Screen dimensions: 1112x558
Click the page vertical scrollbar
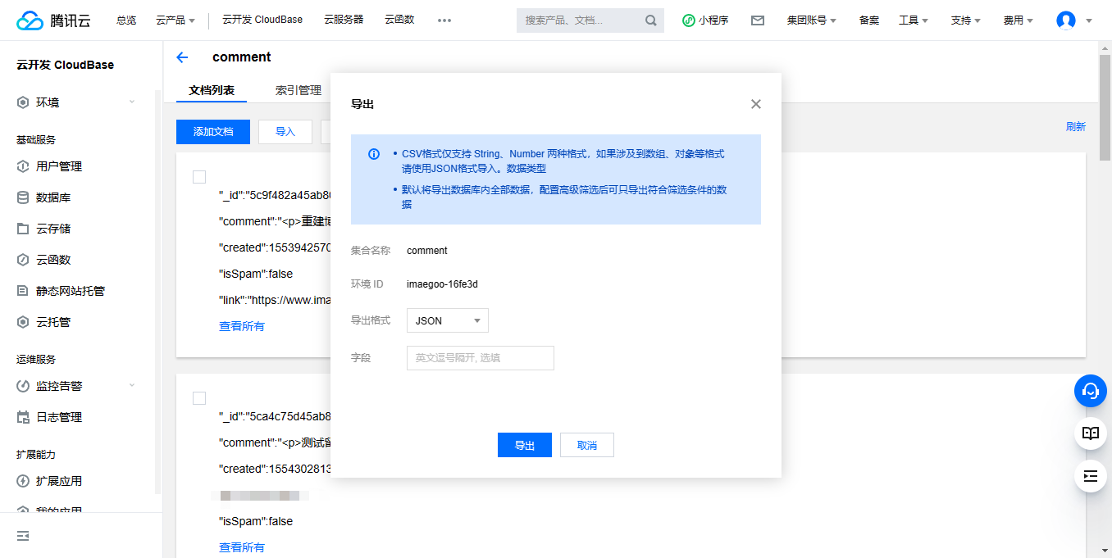coord(1105,107)
